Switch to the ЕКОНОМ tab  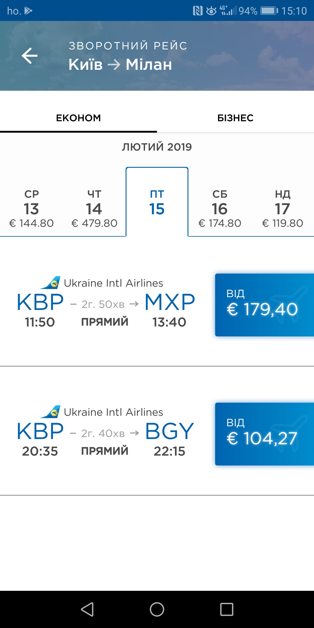[78, 118]
